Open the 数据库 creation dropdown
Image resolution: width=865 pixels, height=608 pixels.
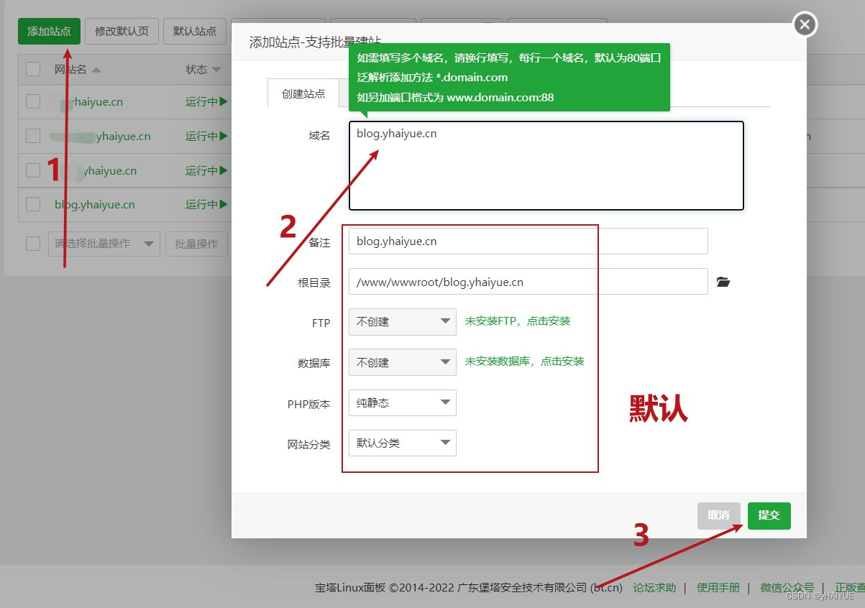(x=402, y=362)
